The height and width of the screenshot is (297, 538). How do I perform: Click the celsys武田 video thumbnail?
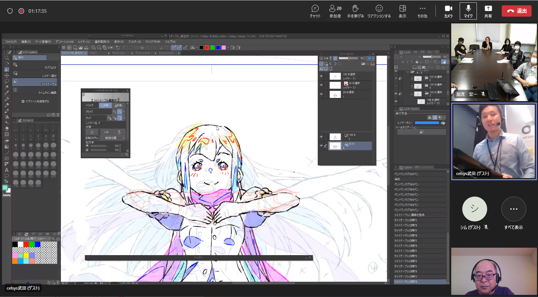494,142
